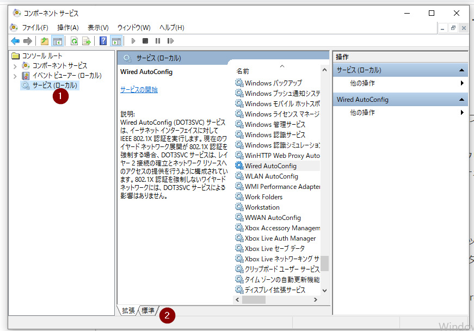This screenshot has width=474, height=331.
Task: Select Windows モバイル ホットスポット service row
Action: (x=277, y=103)
